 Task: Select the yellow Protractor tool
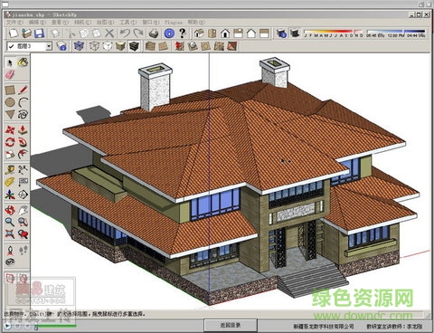(10, 182)
